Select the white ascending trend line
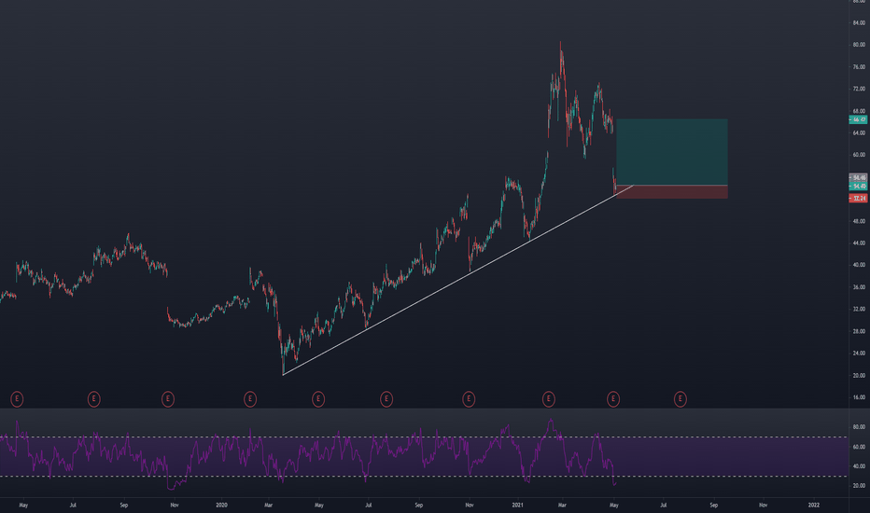This screenshot has width=870, height=513. pos(457,280)
